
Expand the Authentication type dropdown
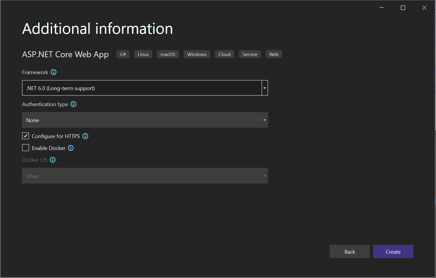pyautogui.click(x=145, y=120)
